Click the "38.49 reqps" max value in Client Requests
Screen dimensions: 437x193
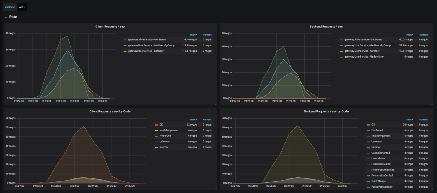(x=190, y=39)
